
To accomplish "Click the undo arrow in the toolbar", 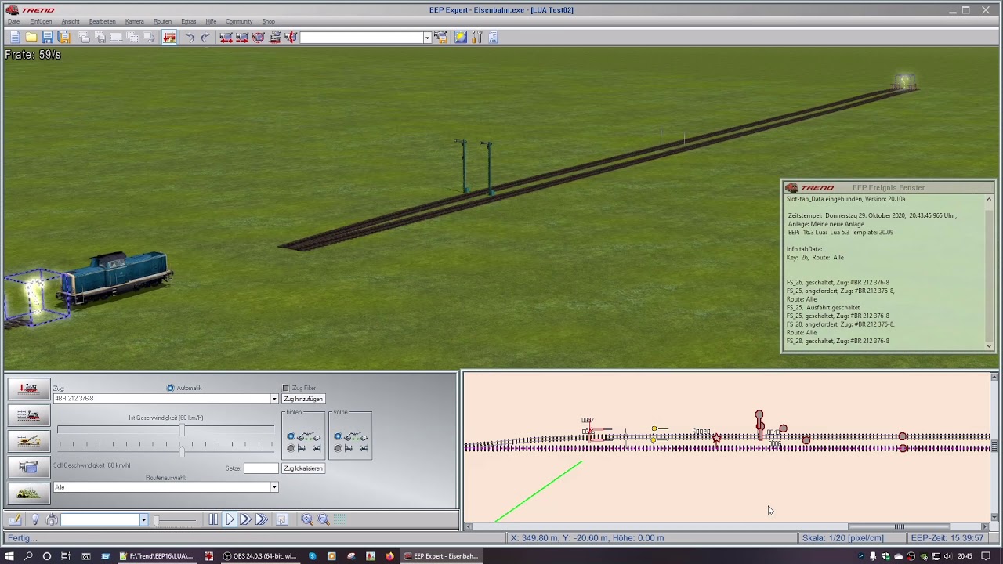I will click(x=190, y=37).
